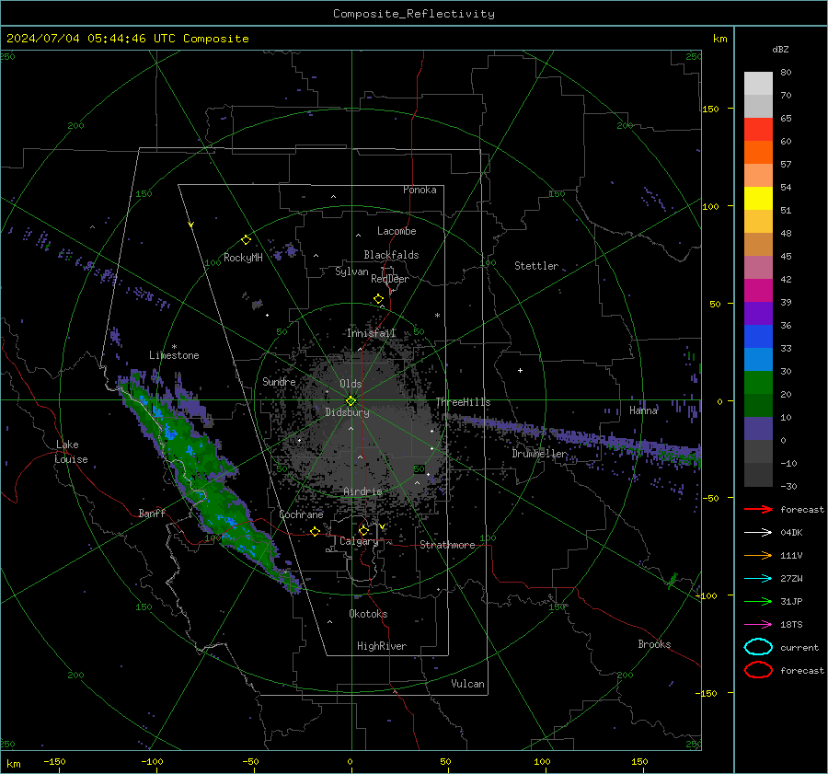Click the Stettler city label
828x774 pixels.
click(536, 266)
